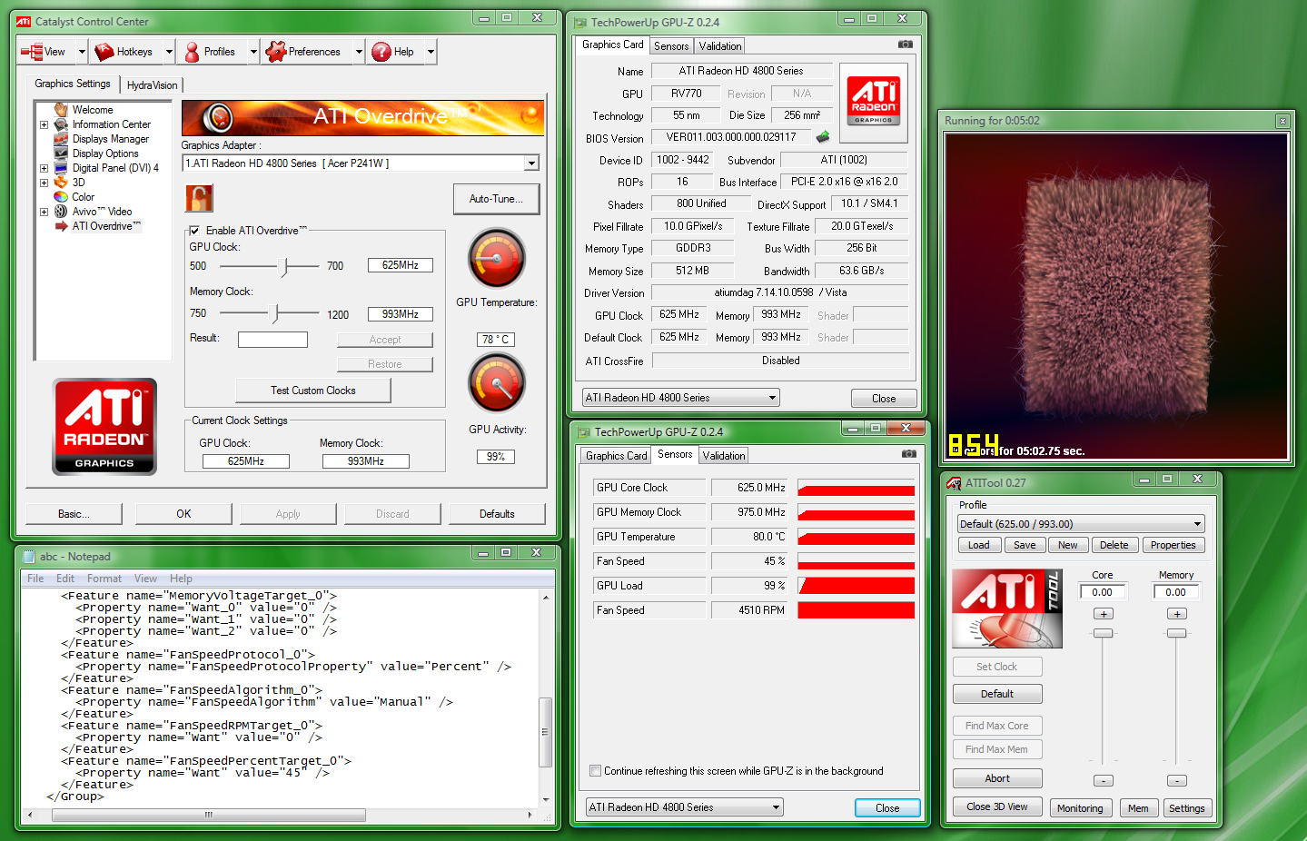Expand Avivo Video tree node
This screenshot has height=841, width=1307.
coord(44,212)
